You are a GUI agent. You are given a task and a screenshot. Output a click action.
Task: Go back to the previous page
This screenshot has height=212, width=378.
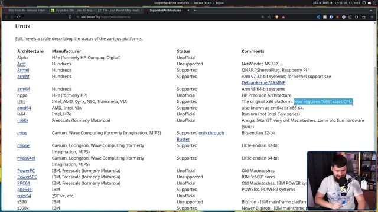click(x=6, y=17)
